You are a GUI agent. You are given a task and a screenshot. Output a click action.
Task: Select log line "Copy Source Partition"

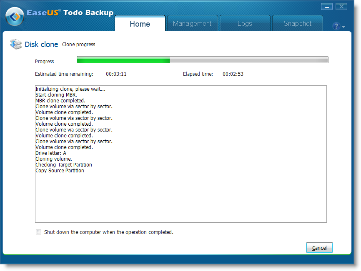[x=60, y=171]
